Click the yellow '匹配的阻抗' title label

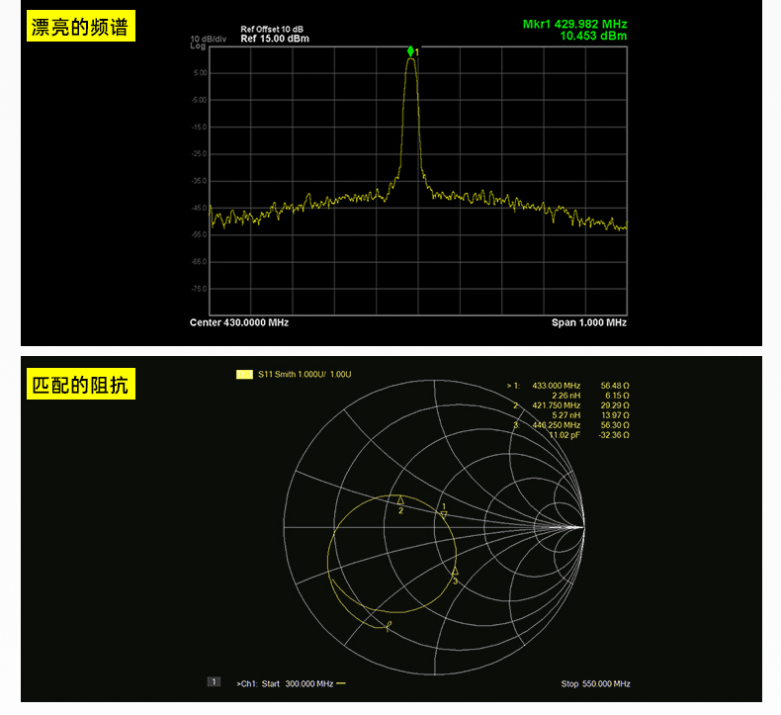tap(81, 384)
